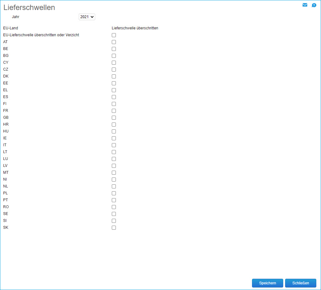Check the AT threshold checkbox
321x290 pixels.
point(114,42)
